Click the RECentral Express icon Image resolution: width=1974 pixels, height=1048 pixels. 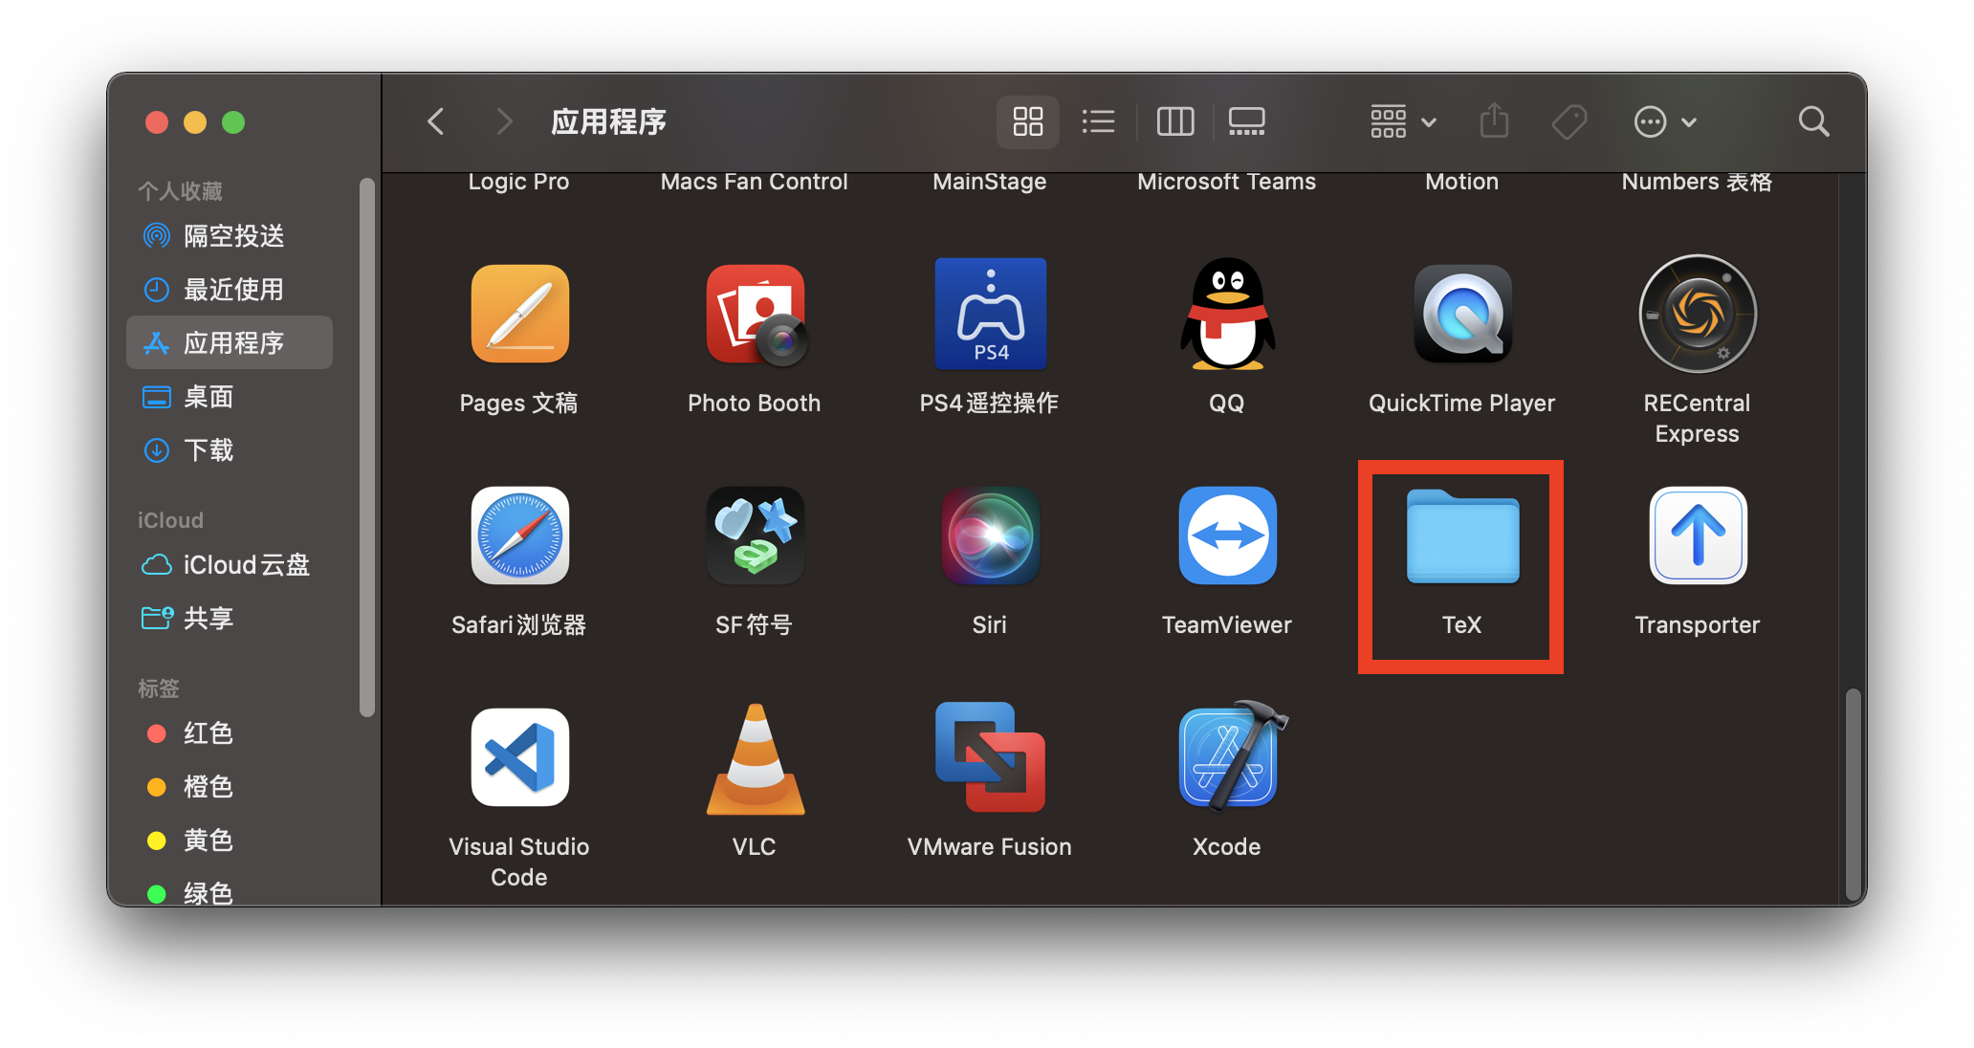[x=1698, y=314]
